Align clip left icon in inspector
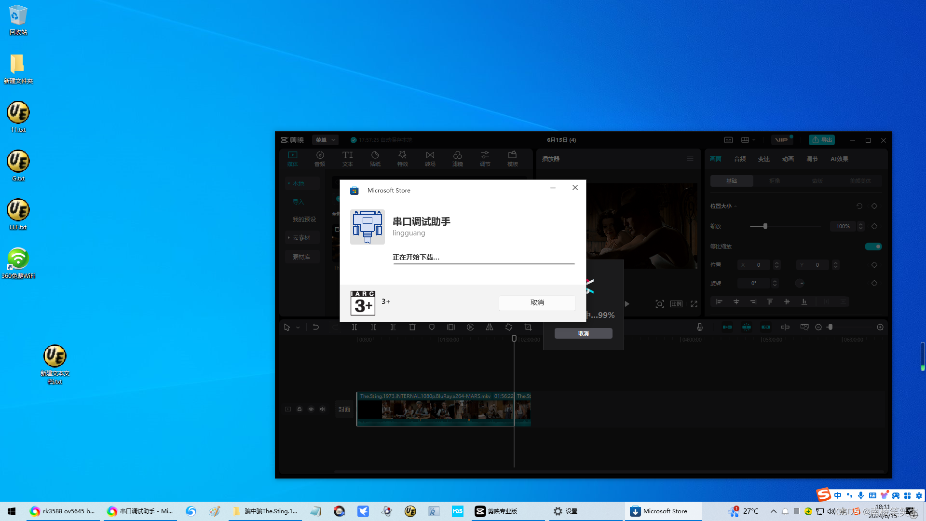This screenshot has height=521, width=926. (x=719, y=302)
